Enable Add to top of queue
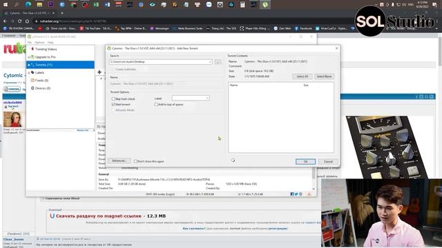 (x=156, y=104)
